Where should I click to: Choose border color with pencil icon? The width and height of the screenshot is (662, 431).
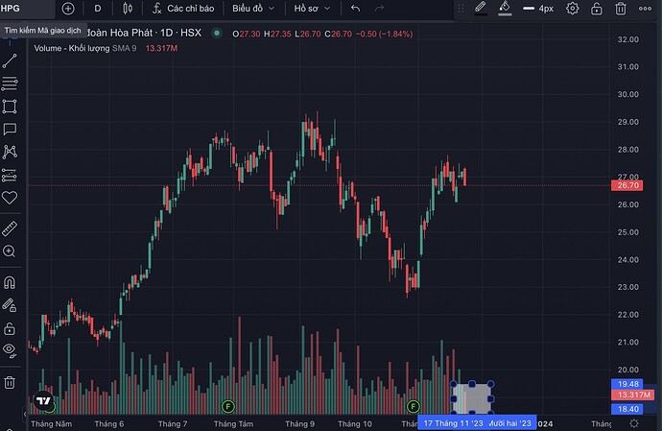pos(481,9)
